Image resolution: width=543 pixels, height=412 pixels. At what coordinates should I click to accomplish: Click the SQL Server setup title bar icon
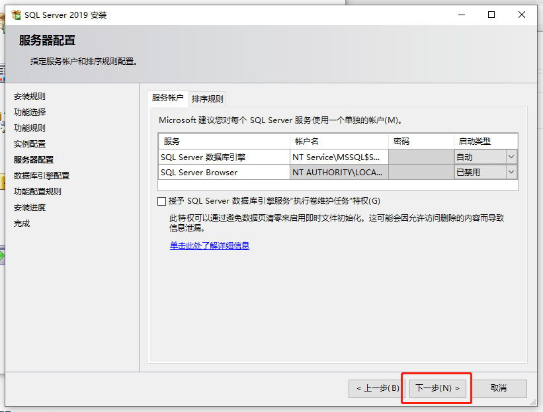tap(16, 15)
